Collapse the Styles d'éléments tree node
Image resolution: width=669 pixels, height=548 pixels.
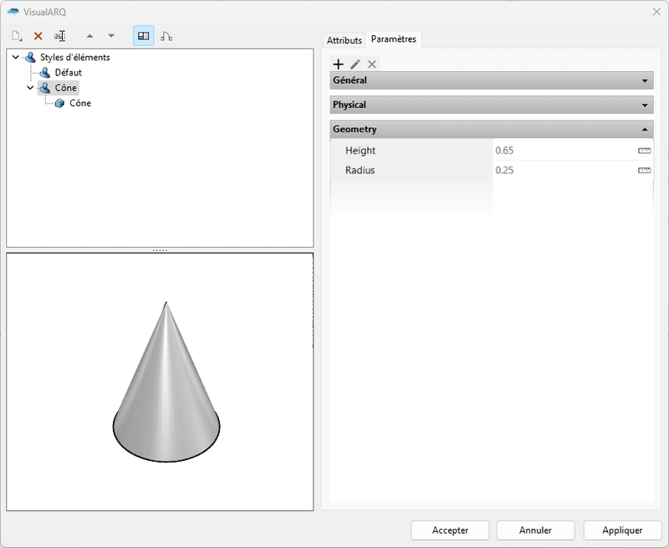point(16,57)
